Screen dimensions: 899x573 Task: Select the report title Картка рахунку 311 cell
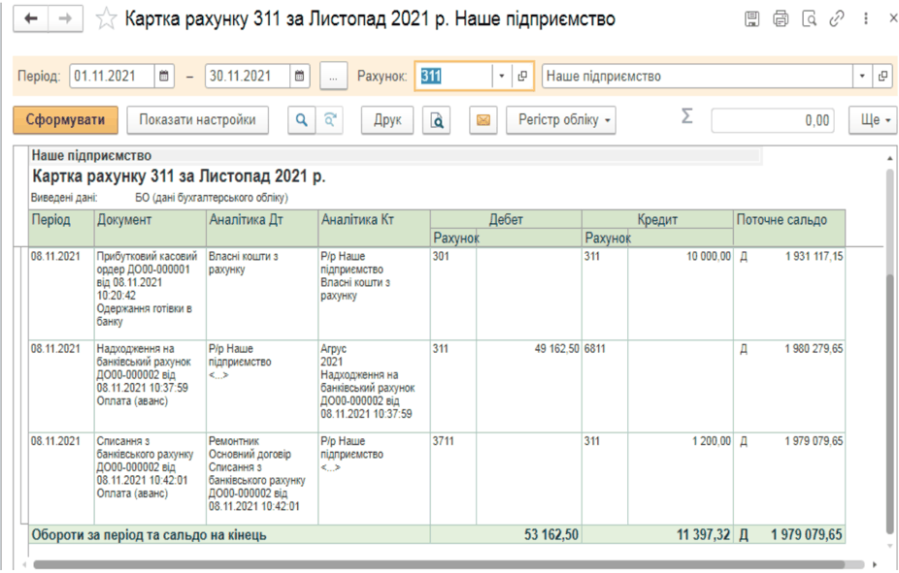[x=179, y=176]
